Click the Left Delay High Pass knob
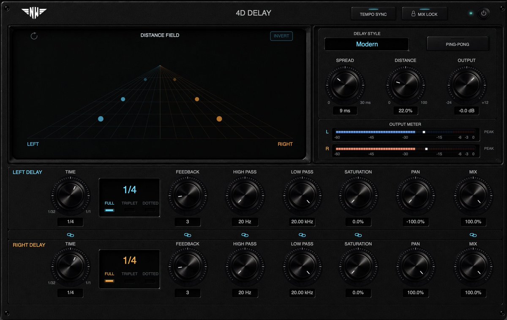507x320 pixels. (x=245, y=196)
